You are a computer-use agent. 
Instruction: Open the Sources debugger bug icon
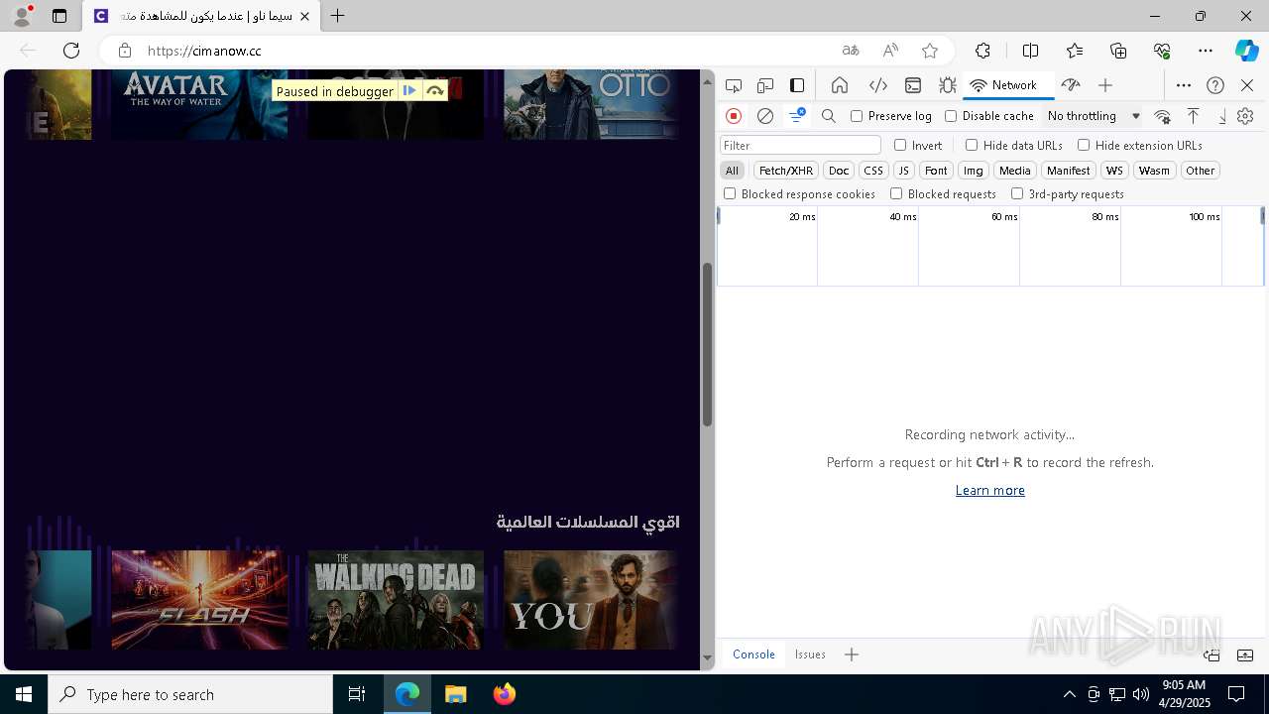point(948,85)
